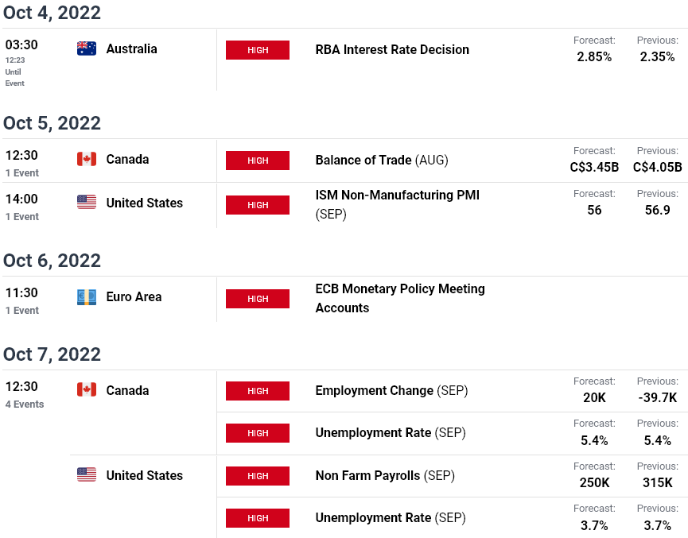Click the Canada flag on Oct 7

pyautogui.click(x=87, y=389)
